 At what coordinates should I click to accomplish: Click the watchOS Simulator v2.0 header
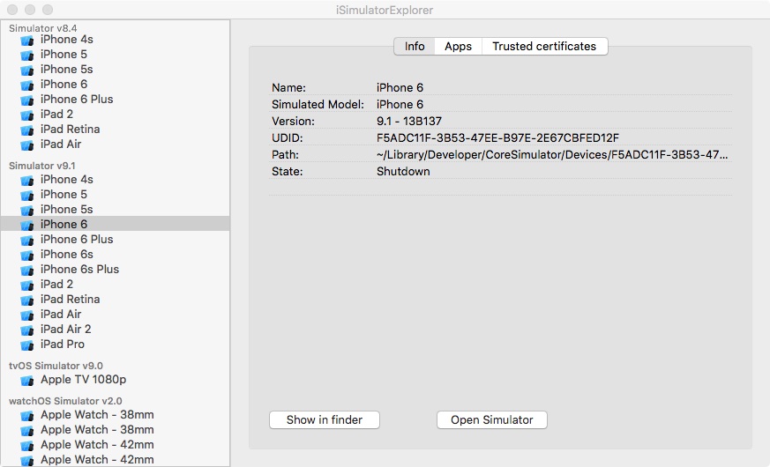(x=65, y=401)
